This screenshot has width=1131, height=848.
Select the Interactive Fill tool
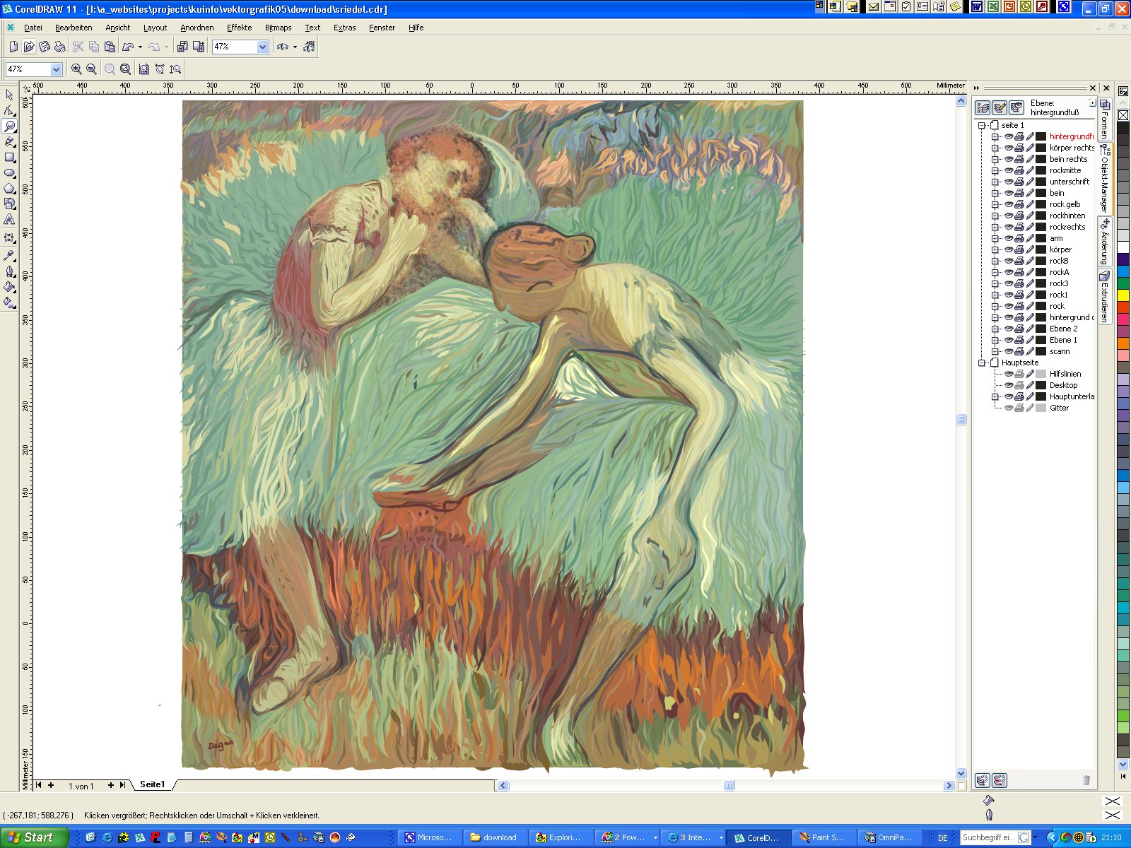[9, 302]
